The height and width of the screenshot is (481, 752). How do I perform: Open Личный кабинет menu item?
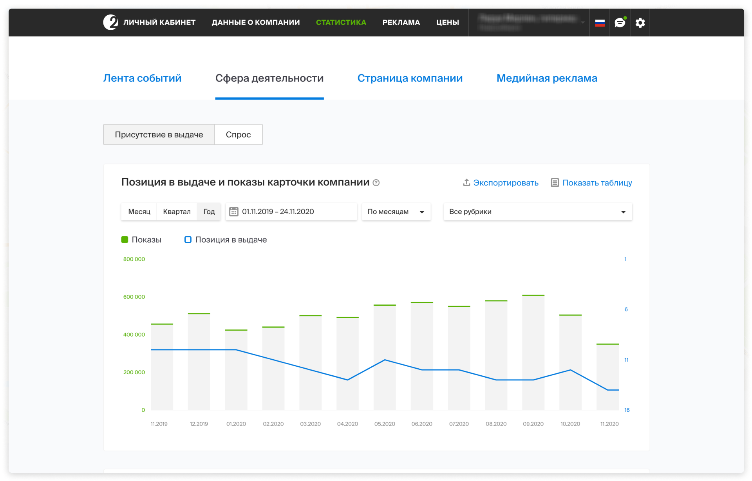[x=159, y=23]
